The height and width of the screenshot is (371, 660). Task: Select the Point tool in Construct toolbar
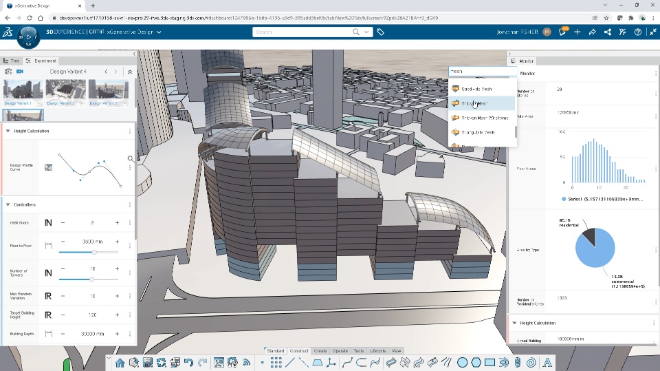coord(262,363)
